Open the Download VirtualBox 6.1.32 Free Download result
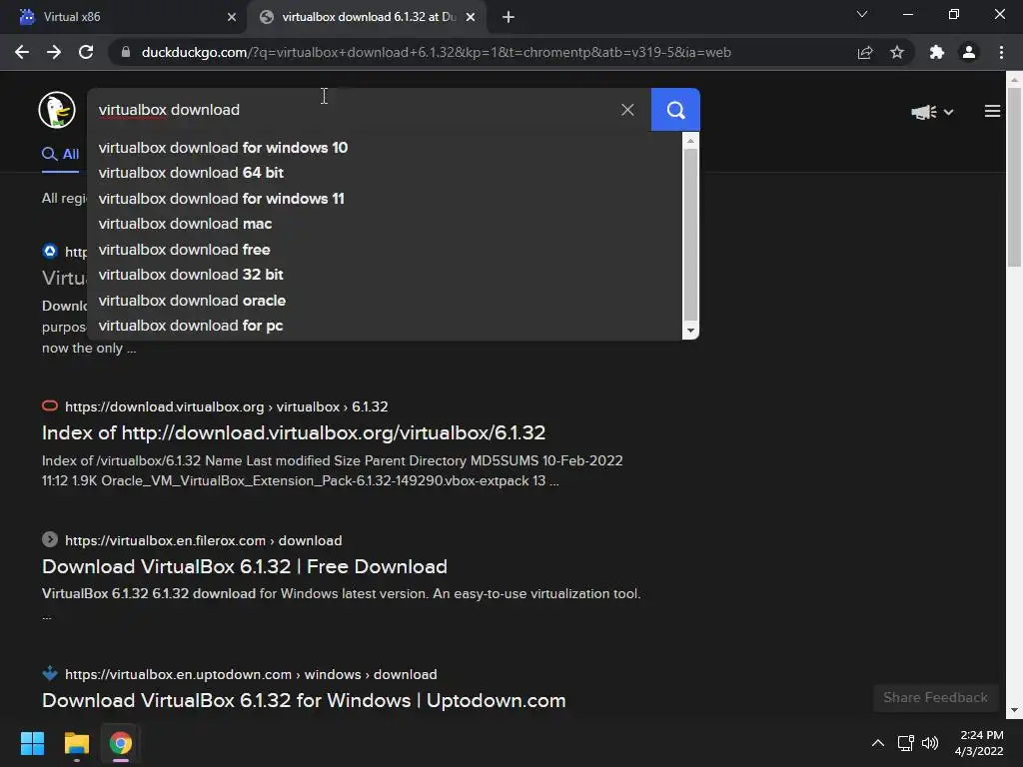The height and width of the screenshot is (767, 1023). [x=245, y=566]
